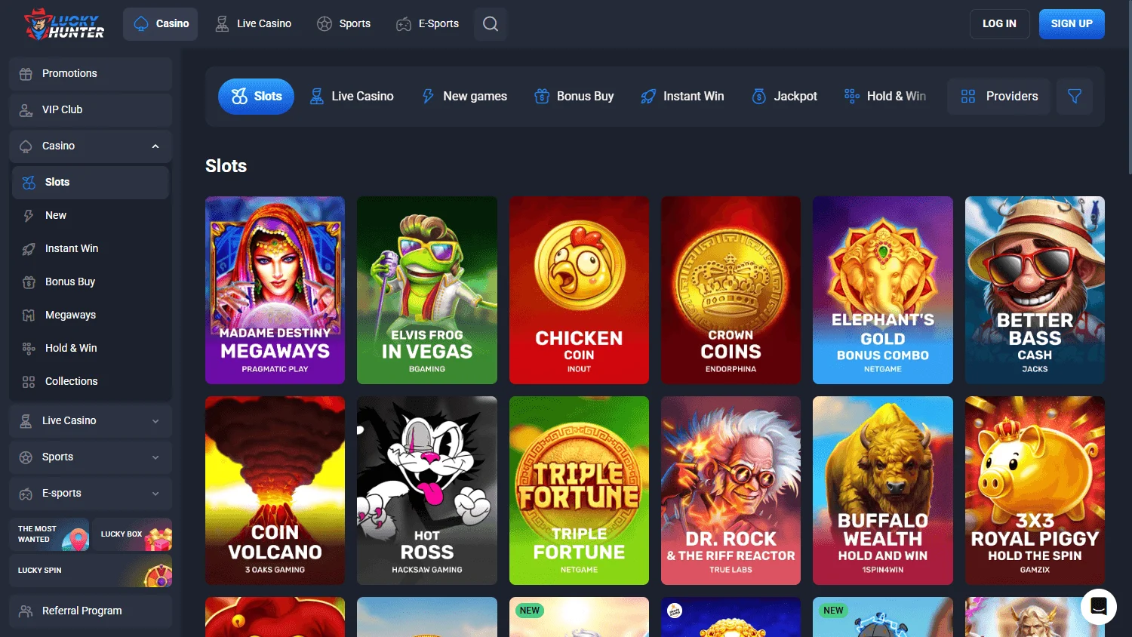1132x637 pixels.
Task: Open the Lucky Spin banner
Action: point(91,571)
